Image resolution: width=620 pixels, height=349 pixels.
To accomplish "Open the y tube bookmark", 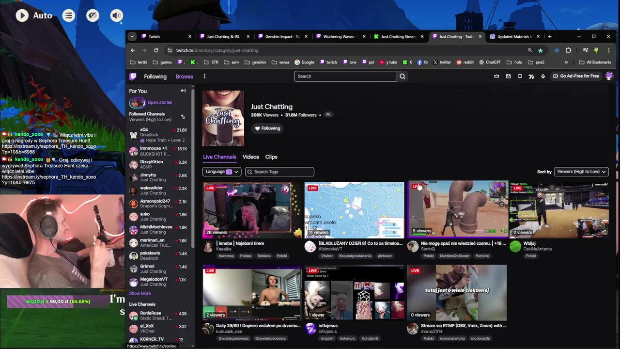I will point(388,62).
